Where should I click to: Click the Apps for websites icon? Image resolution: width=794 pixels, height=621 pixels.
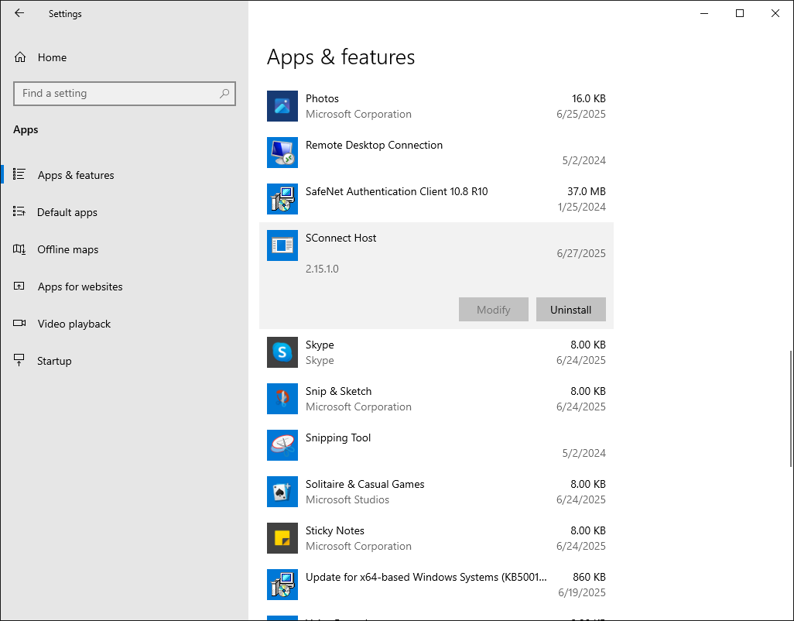pos(19,286)
